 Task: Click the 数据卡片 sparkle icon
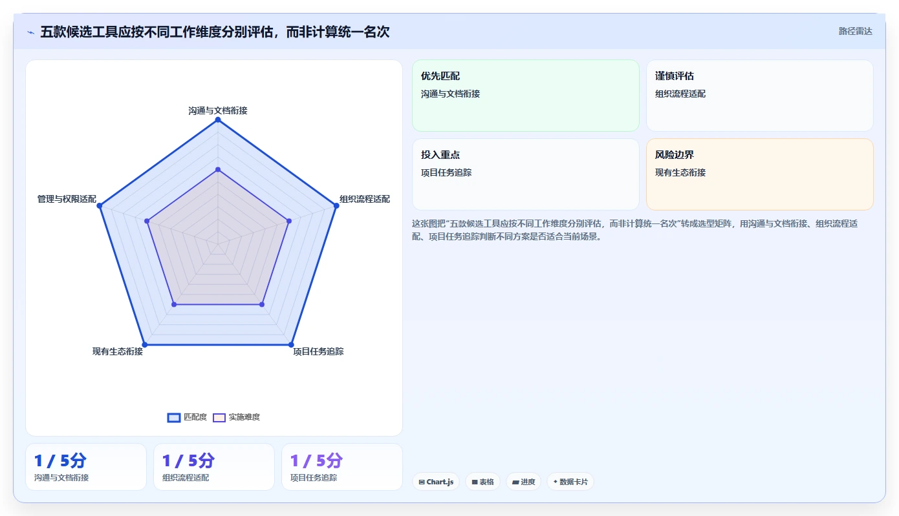556,482
